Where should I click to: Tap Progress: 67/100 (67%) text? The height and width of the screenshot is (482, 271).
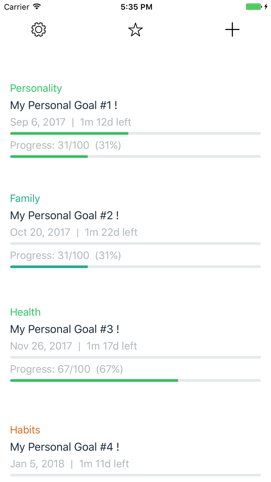[x=66, y=369]
